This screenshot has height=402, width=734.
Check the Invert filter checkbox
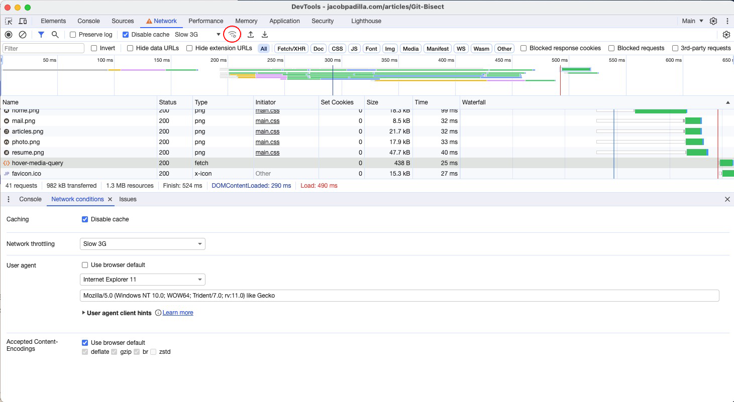click(94, 48)
